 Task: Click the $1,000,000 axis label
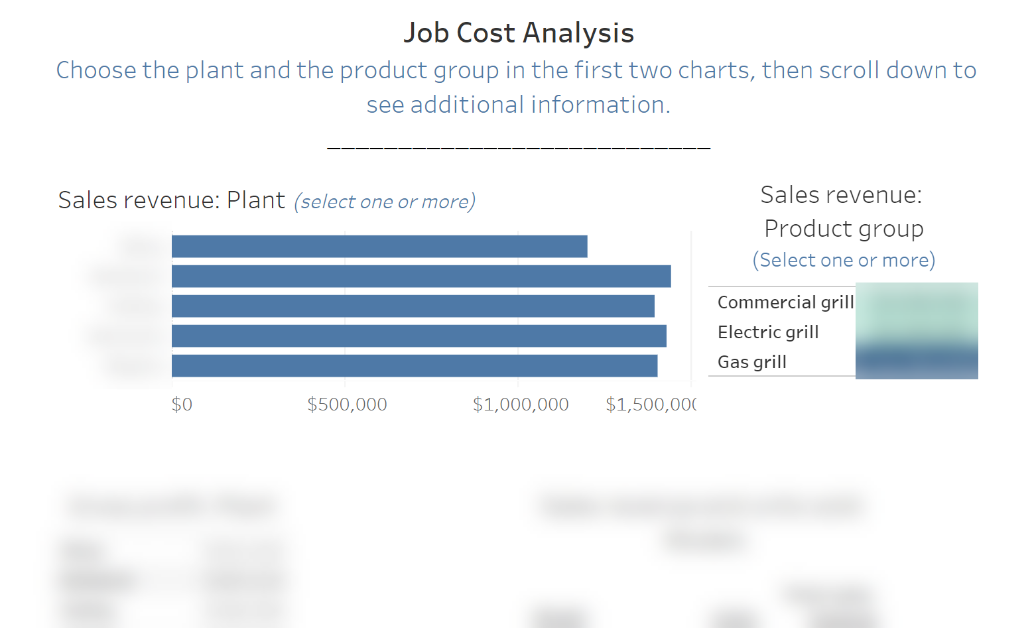coord(521,405)
